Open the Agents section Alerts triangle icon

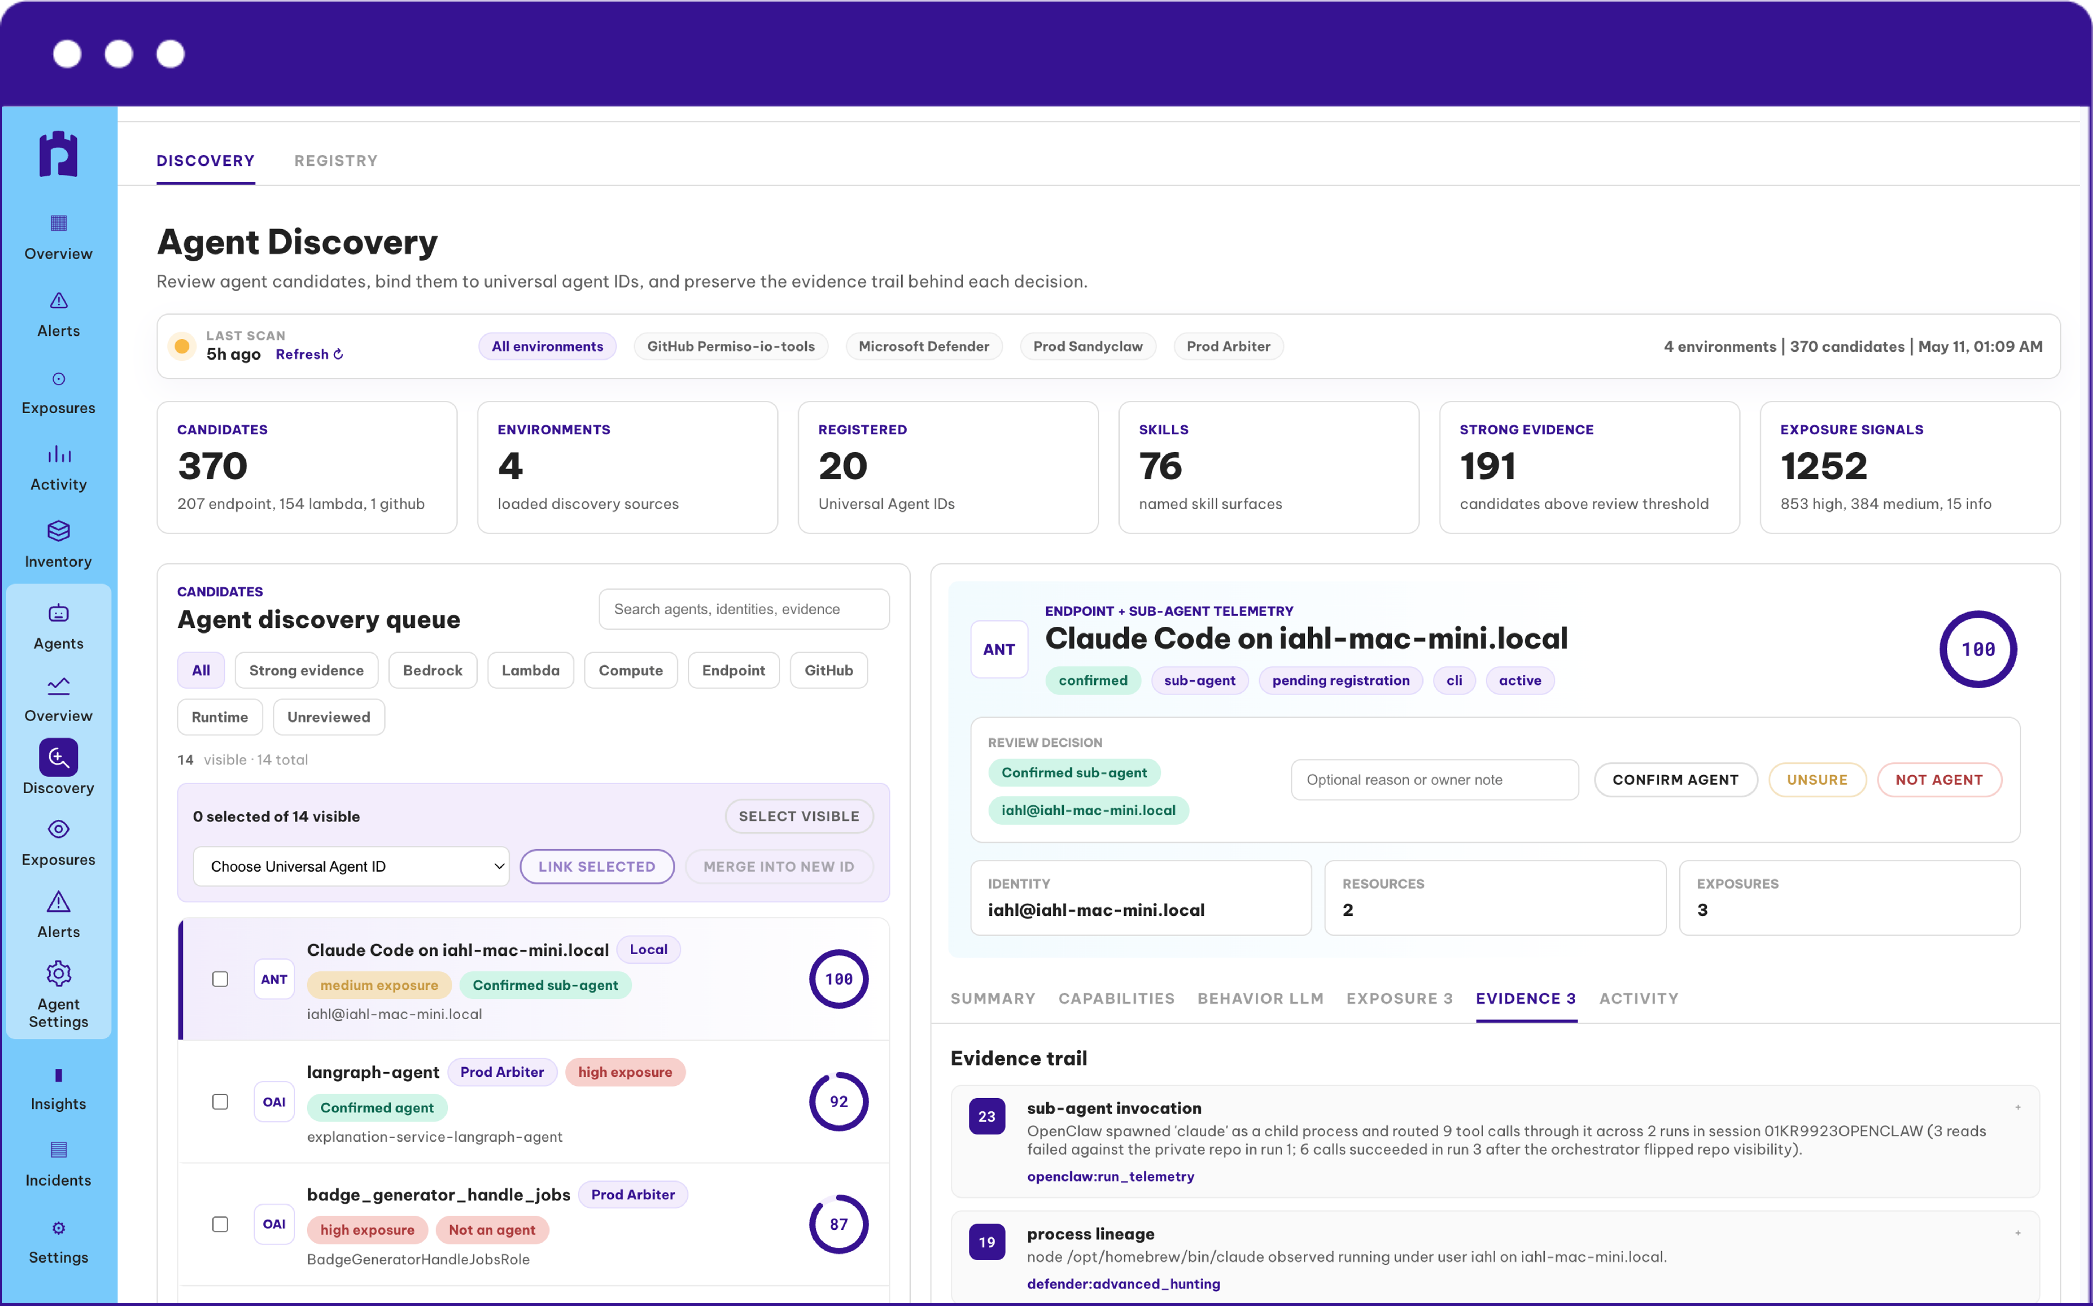tap(59, 902)
